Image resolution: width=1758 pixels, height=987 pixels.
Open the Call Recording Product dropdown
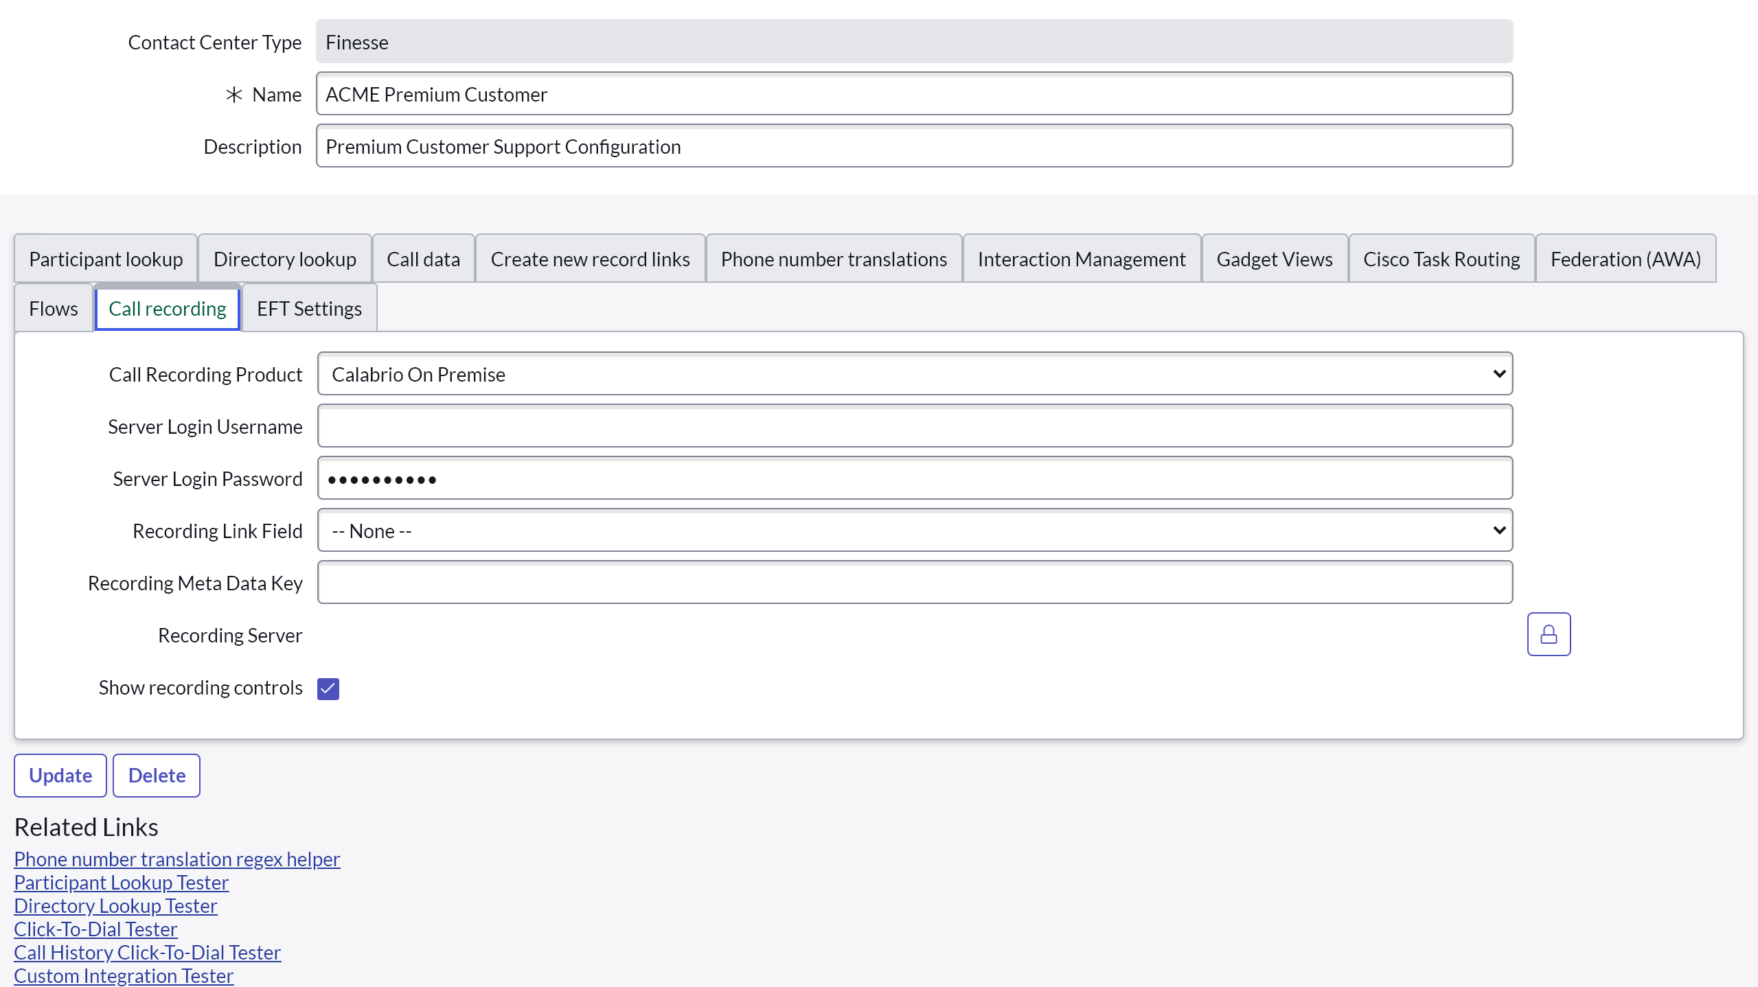[914, 374]
